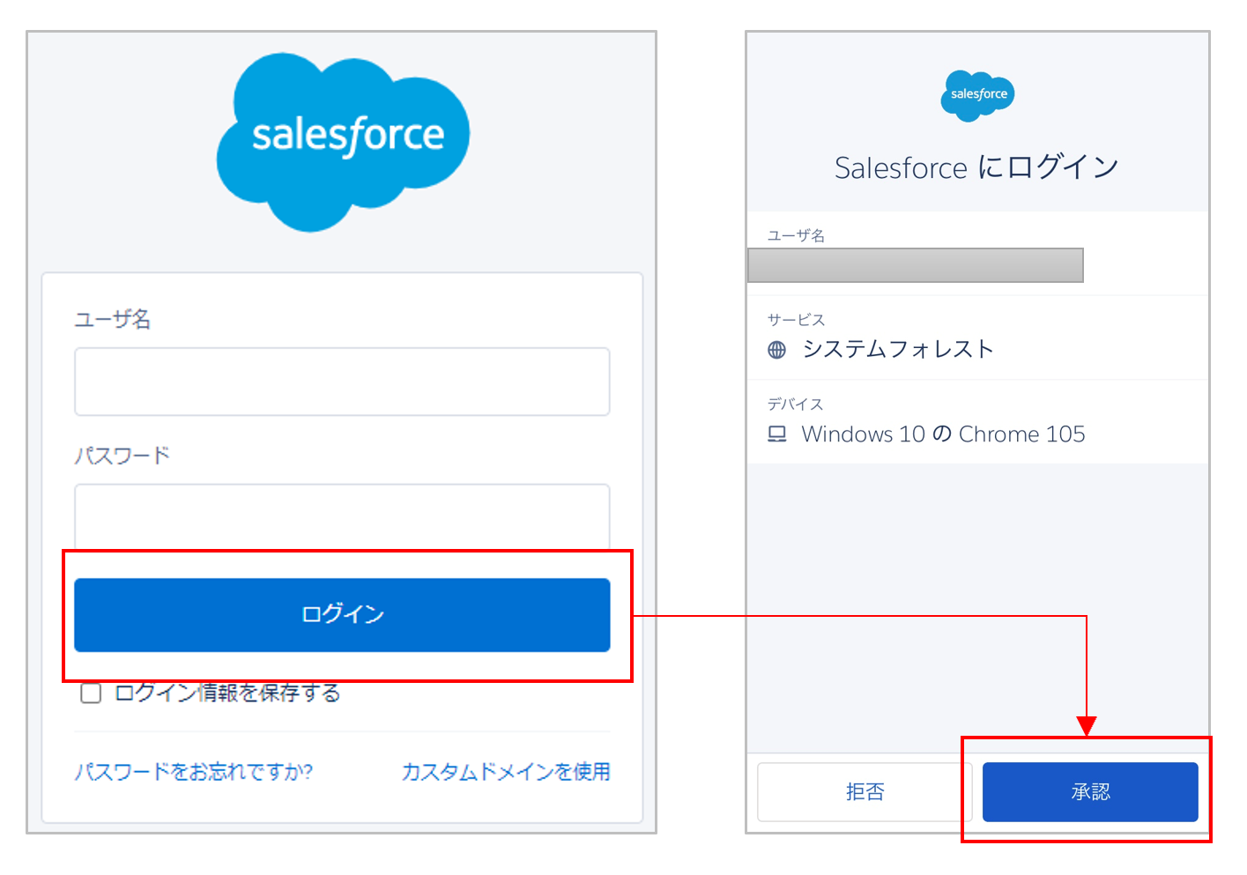Image resolution: width=1247 pixels, height=875 pixels.
Task: Click the small Salesforce logo in approval screen
Action: [x=977, y=95]
